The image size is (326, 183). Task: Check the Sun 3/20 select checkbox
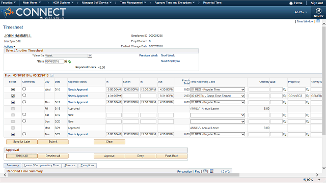(x=13, y=121)
